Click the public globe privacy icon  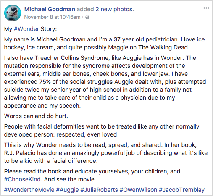pos(87,17)
